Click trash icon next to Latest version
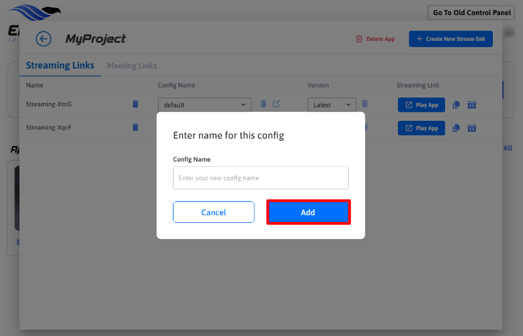The image size is (523, 336). pos(365,104)
